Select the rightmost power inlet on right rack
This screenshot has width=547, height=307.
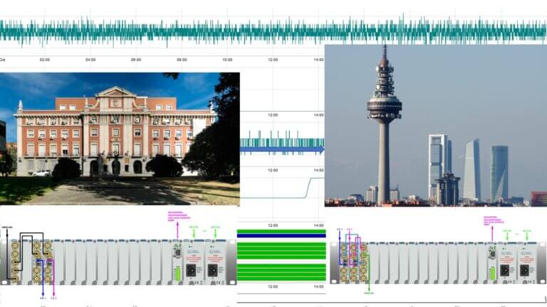tap(526, 270)
